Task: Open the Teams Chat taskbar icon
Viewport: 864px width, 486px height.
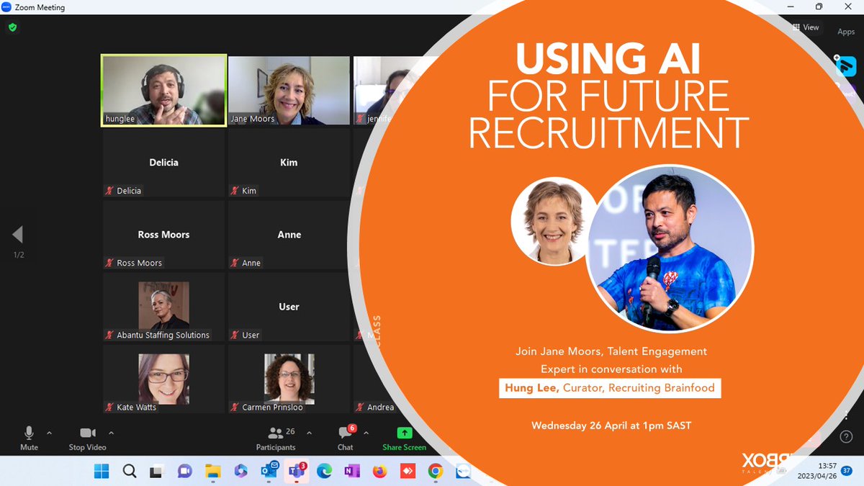Action: click(x=184, y=471)
